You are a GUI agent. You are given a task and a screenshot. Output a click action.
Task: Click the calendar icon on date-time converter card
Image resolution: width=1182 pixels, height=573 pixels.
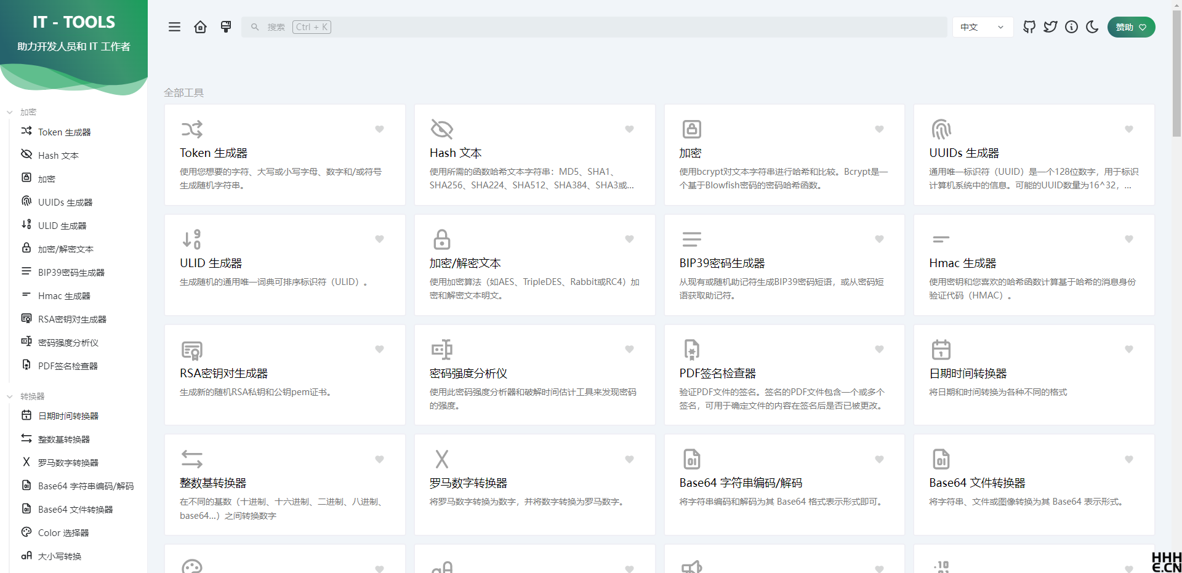pos(941,350)
